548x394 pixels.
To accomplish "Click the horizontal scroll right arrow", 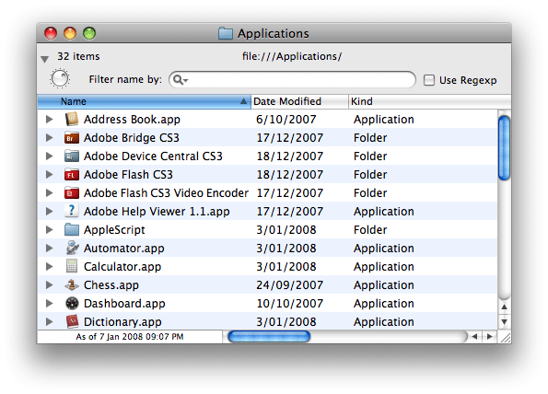I will tap(490, 336).
